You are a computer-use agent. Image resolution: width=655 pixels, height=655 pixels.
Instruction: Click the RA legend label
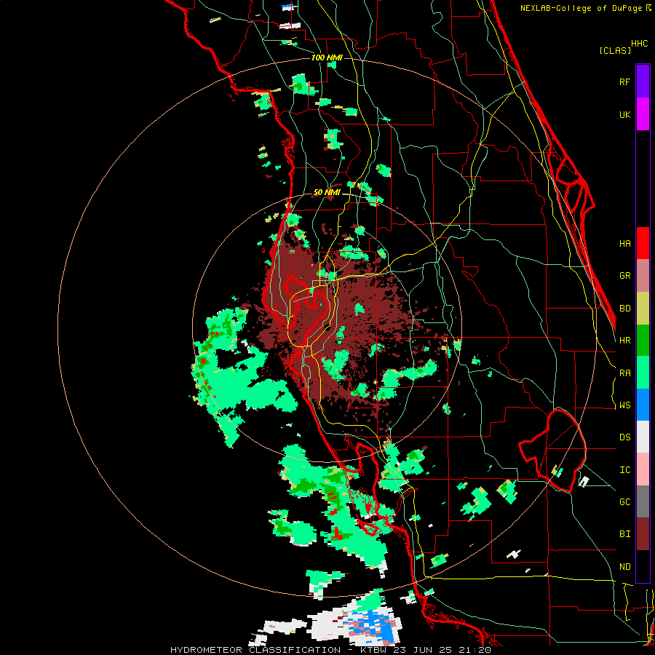tap(624, 373)
